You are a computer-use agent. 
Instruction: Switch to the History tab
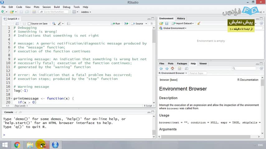point(181,19)
